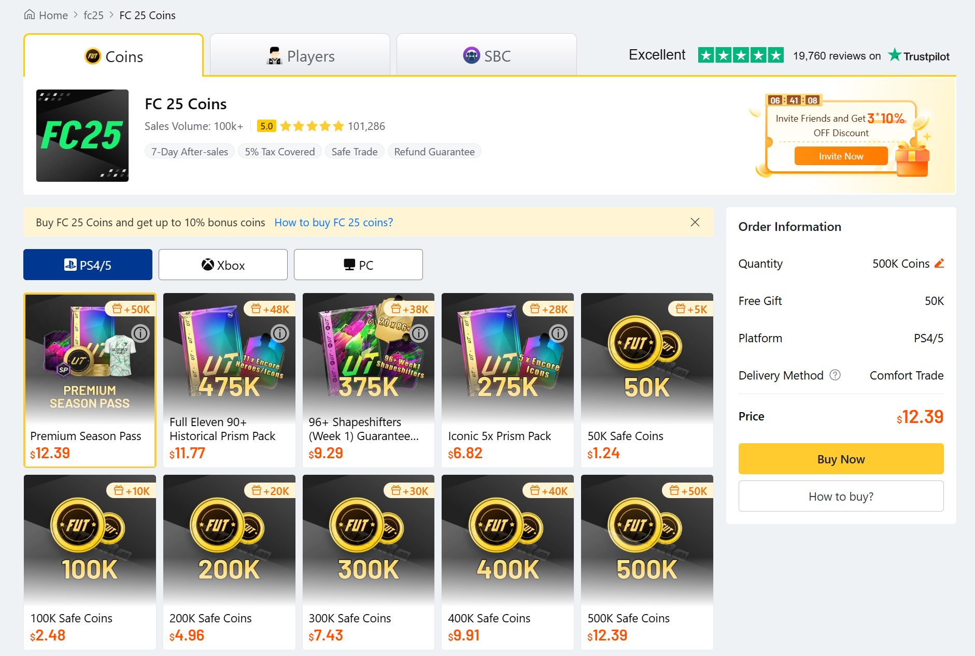Click the +5K gift badge
This screenshot has width=975, height=656.
pos(691,309)
